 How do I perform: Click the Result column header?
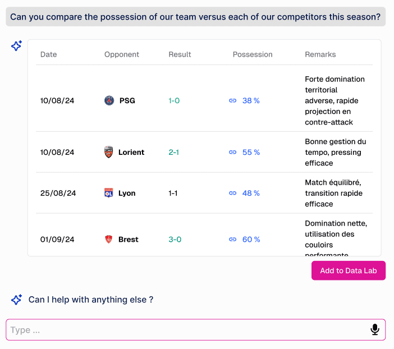(180, 54)
